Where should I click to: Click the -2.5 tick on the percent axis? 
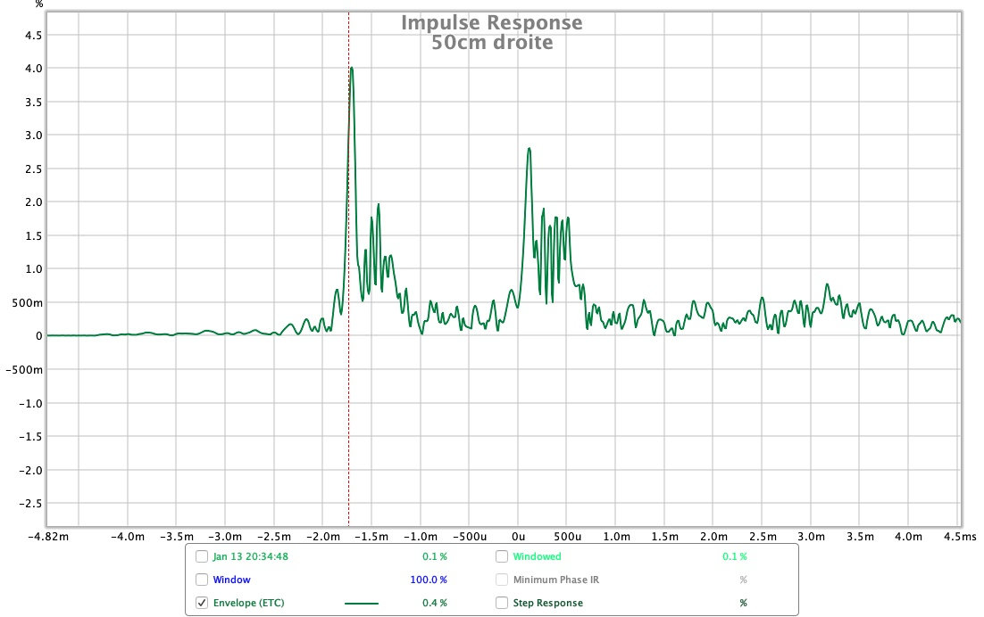coord(30,504)
